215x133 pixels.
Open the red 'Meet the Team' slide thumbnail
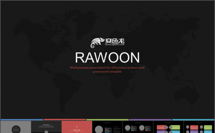77,127
